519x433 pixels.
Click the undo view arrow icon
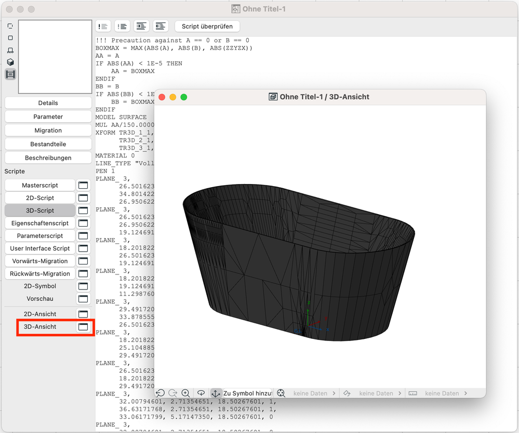tap(161, 393)
